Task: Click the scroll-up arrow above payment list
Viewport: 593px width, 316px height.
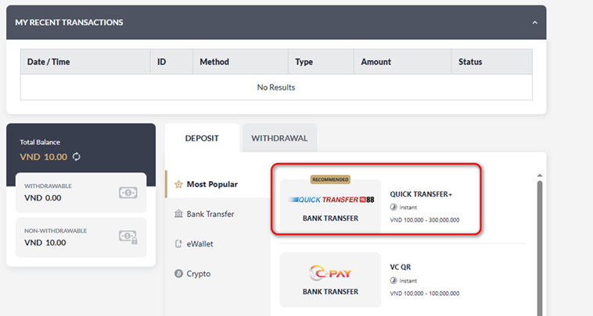Action: click(539, 175)
